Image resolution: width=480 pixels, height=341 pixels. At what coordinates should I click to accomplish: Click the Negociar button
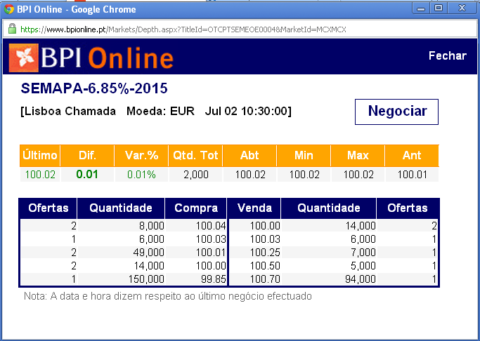coord(396,112)
